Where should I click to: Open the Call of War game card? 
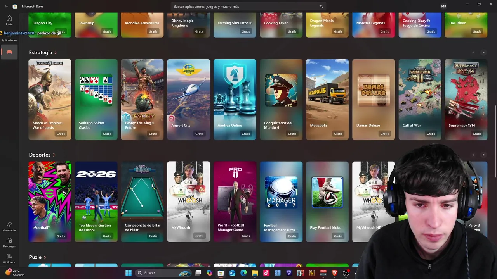[420, 99]
